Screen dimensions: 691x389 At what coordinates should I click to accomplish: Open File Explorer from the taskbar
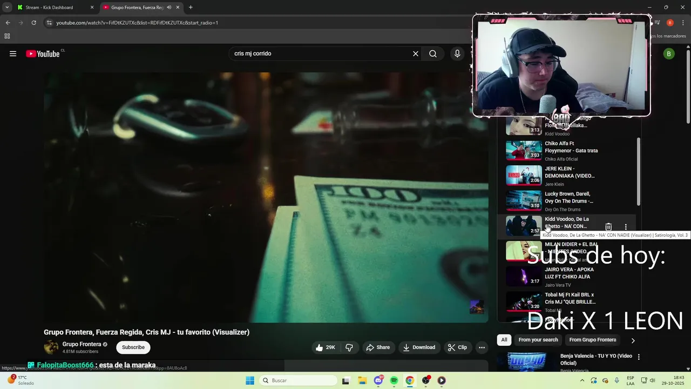click(x=362, y=380)
